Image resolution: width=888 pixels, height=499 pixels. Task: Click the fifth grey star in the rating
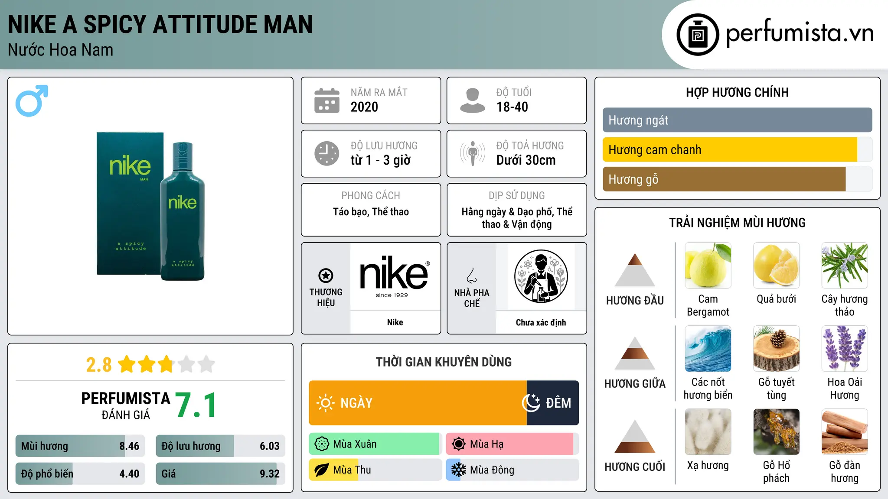(206, 364)
